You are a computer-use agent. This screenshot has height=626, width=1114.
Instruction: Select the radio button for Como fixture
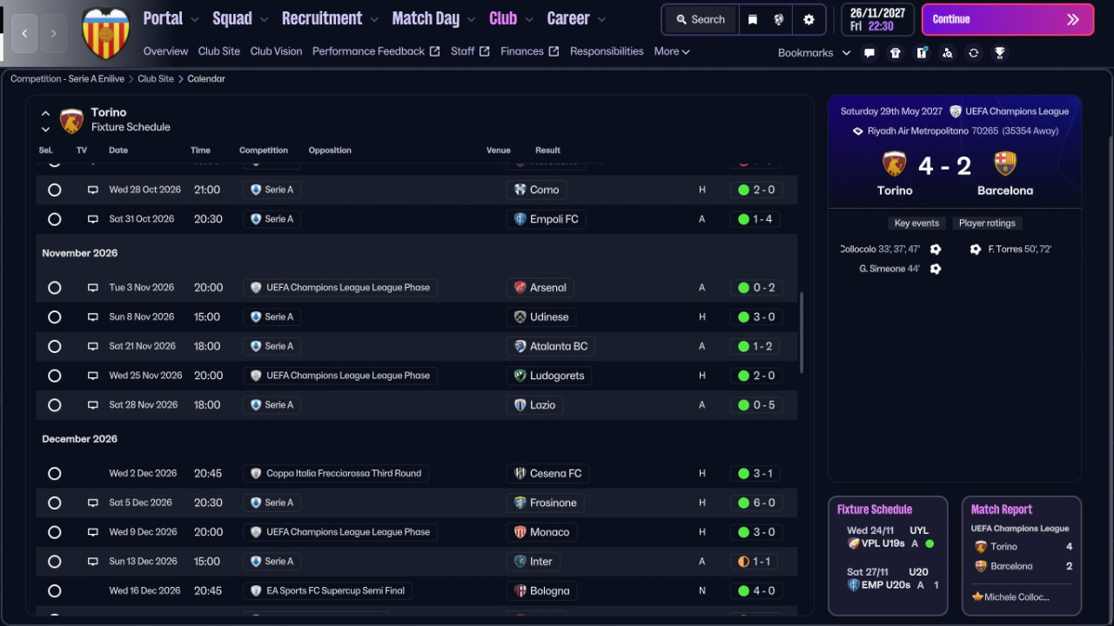pos(55,190)
